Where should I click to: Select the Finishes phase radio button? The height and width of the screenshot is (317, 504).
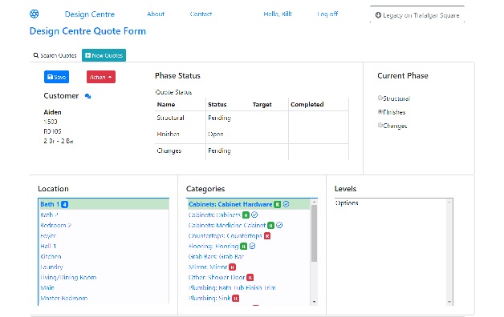point(380,111)
